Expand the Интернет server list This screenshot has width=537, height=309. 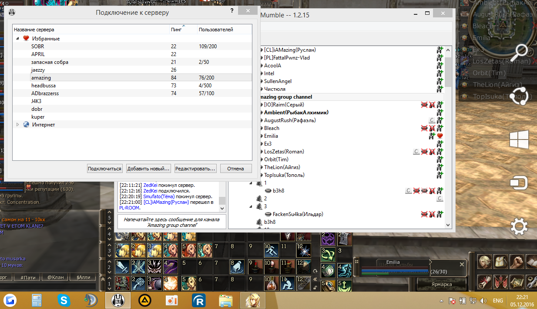[x=18, y=125]
